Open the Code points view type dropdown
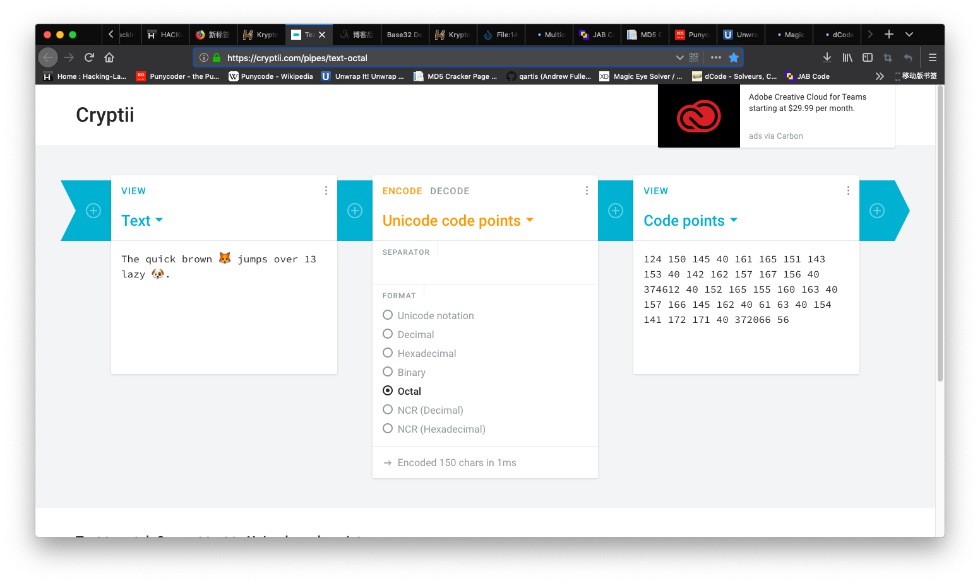The image size is (980, 584). [x=691, y=221]
